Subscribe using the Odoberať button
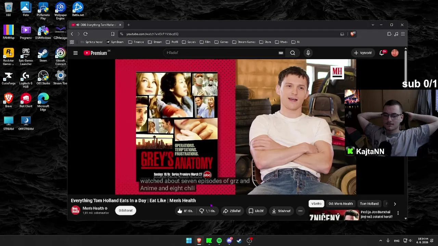The image size is (438, 246). click(126, 210)
